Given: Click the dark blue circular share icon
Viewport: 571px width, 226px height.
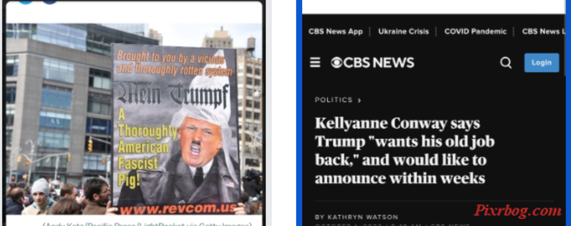Looking at the screenshot, I should [x=49, y=1].
